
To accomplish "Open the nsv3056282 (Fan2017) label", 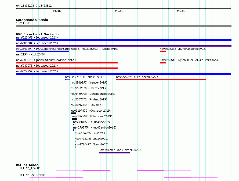I will click(x=86, y=105).
